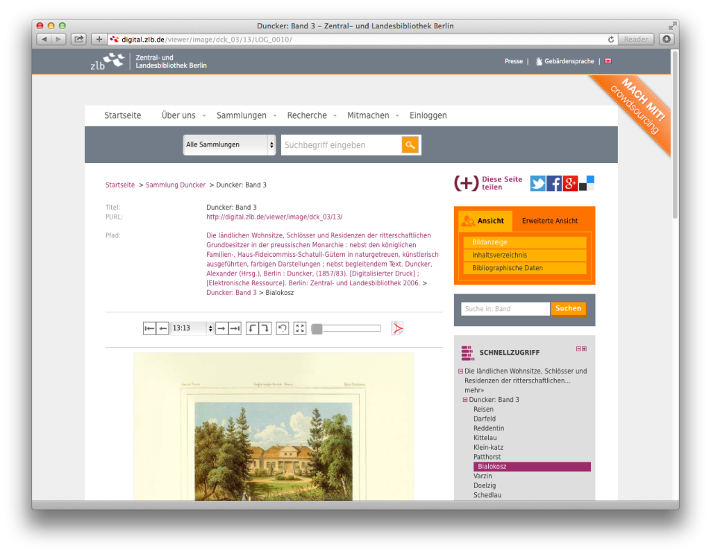Open the page number 13:13 dropdown
Image resolution: width=711 pixels, height=554 pixels.
tap(192, 328)
